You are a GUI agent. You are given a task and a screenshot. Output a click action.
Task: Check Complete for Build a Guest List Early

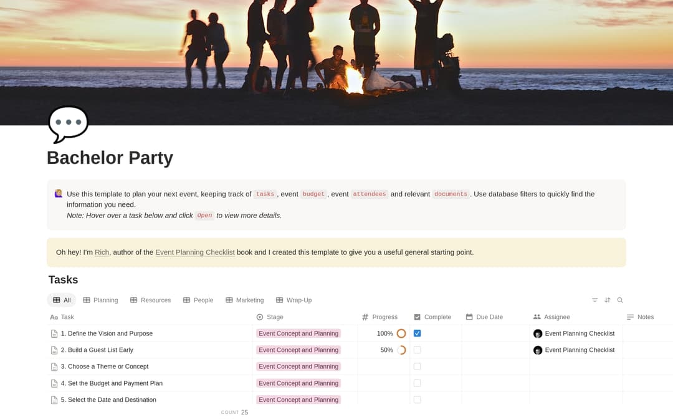click(417, 350)
